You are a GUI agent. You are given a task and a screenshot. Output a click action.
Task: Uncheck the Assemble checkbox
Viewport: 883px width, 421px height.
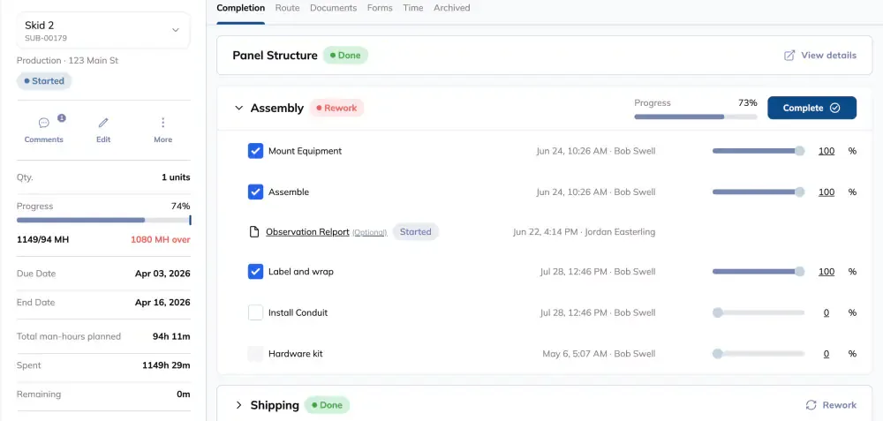pos(256,192)
